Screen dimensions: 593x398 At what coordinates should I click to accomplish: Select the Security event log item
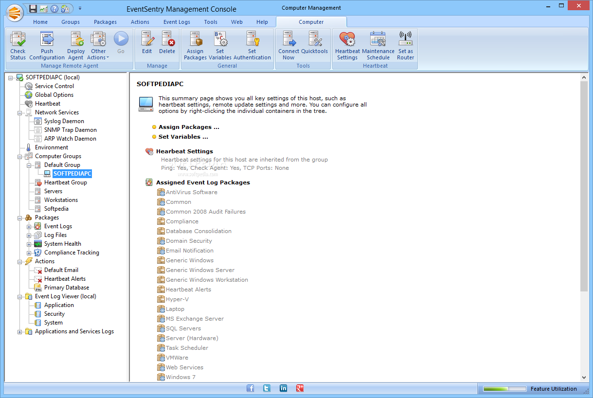(x=54, y=314)
